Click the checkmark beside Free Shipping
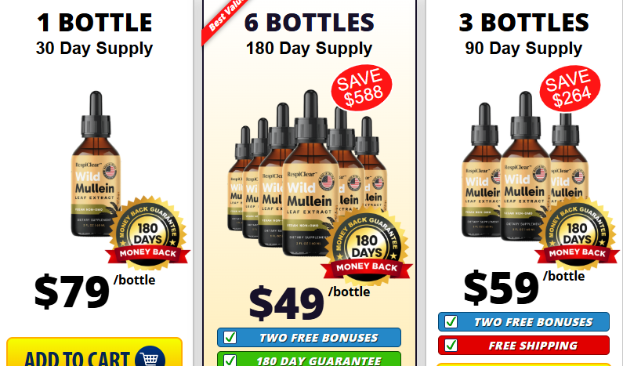 (451, 345)
